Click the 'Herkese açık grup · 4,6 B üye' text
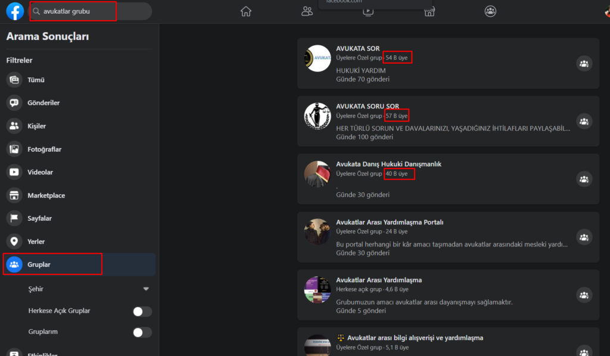610x356 pixels. point(372,289)
